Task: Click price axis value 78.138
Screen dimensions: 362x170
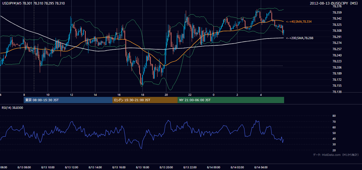Action: (337, 92)
